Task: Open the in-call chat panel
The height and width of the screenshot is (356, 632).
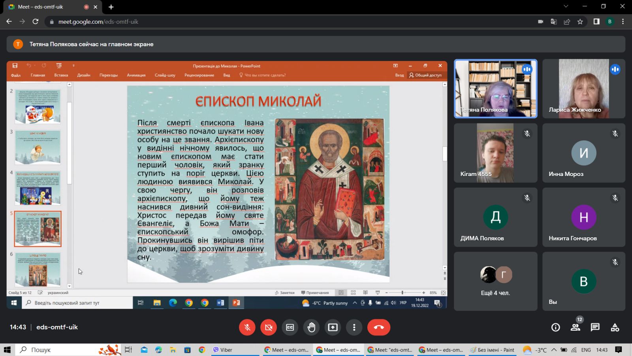Action: point(595,327)
